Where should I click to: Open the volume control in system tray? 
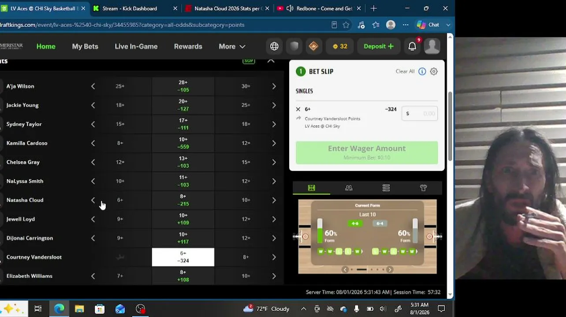[x=383, y=309]
